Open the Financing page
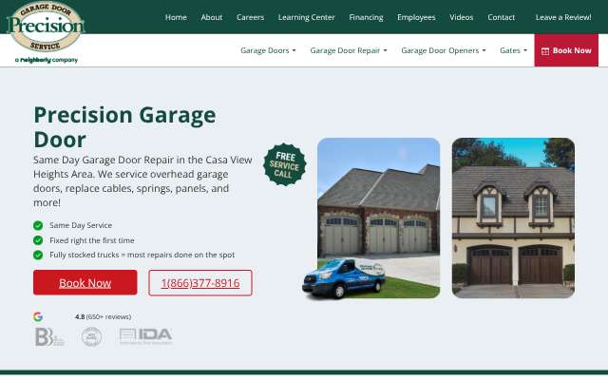608x380 pixels. click(x=366, y=17)
